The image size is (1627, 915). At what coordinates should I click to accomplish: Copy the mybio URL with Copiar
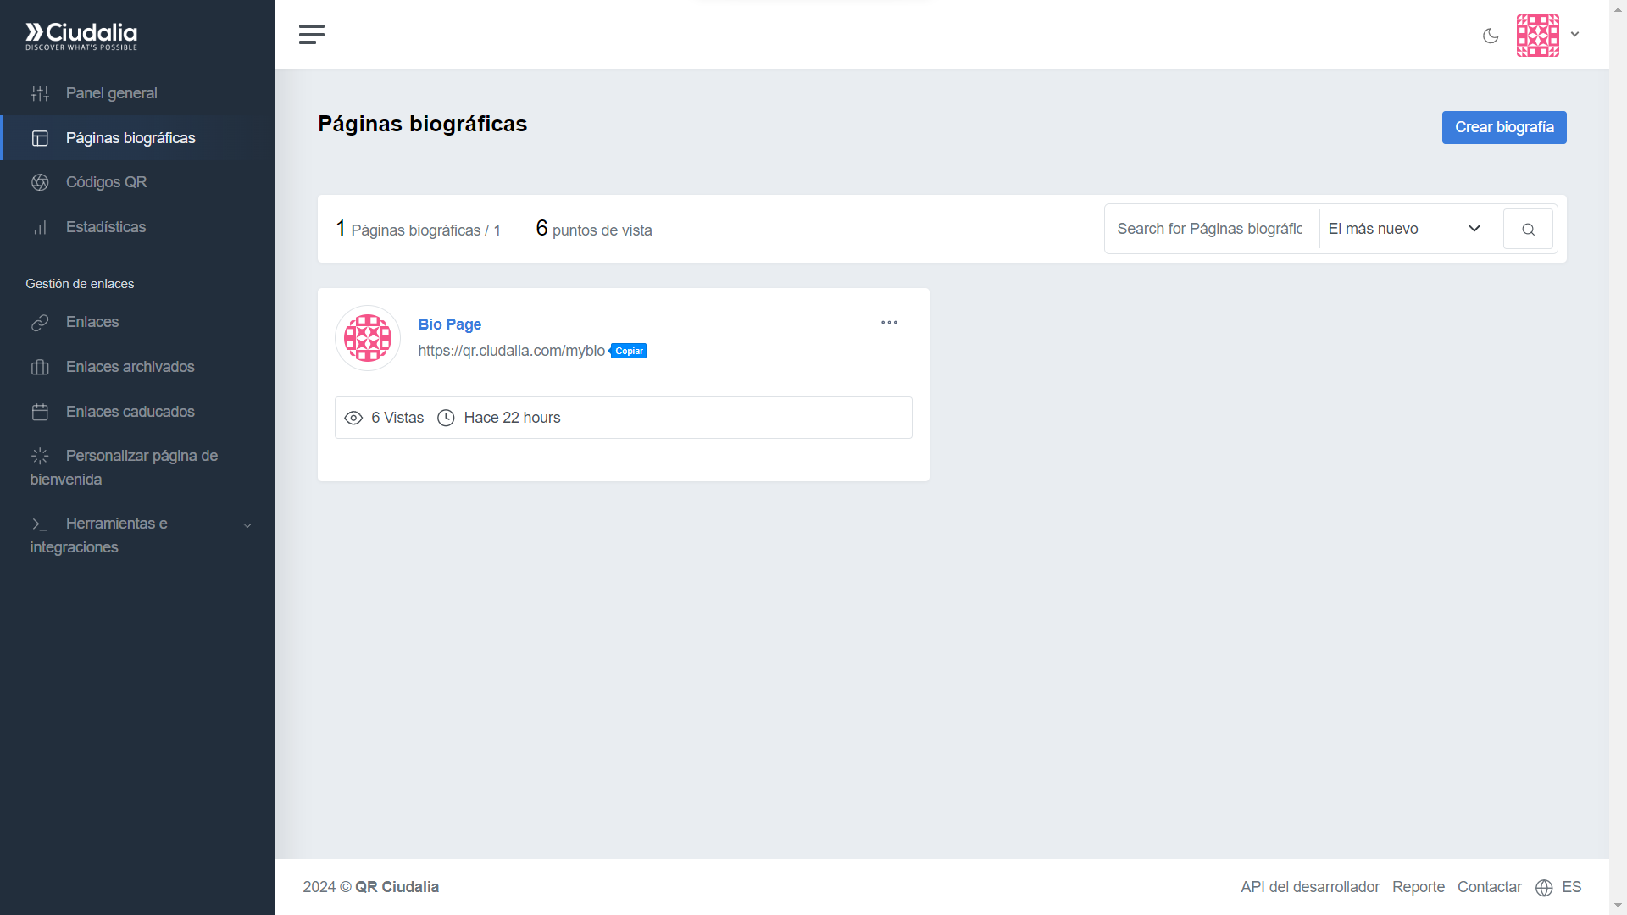[x=629, y=351]
